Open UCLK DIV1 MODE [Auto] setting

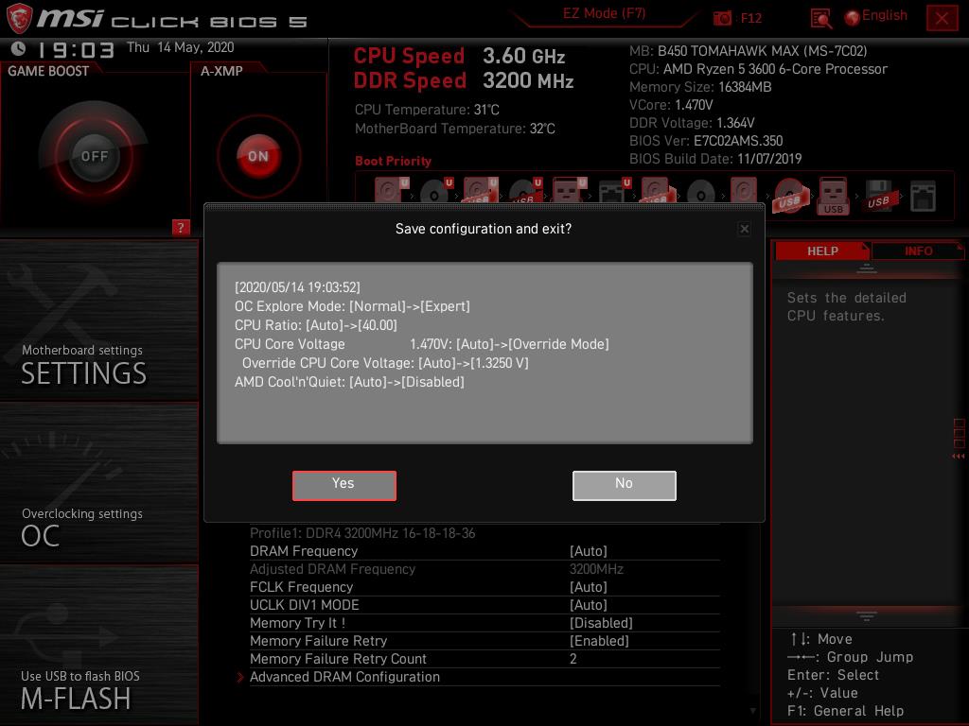coord(484,605)
